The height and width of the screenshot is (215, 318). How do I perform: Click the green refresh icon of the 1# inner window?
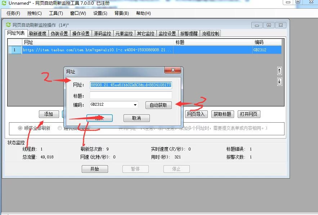click(8, 25)
